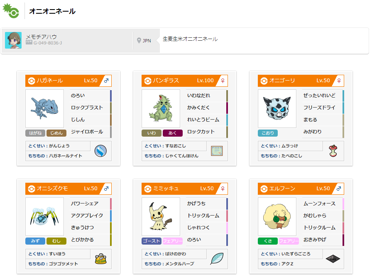The image size is (372, 277).
Task: Click the みず type badge
Action: (35, 241)
